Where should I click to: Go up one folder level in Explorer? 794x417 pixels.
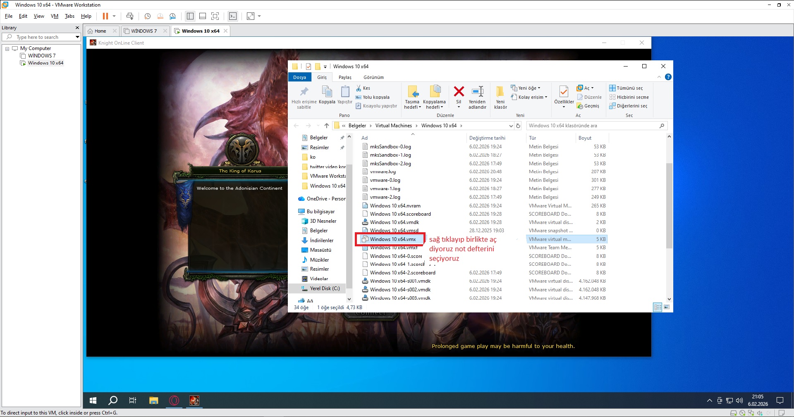327,126
